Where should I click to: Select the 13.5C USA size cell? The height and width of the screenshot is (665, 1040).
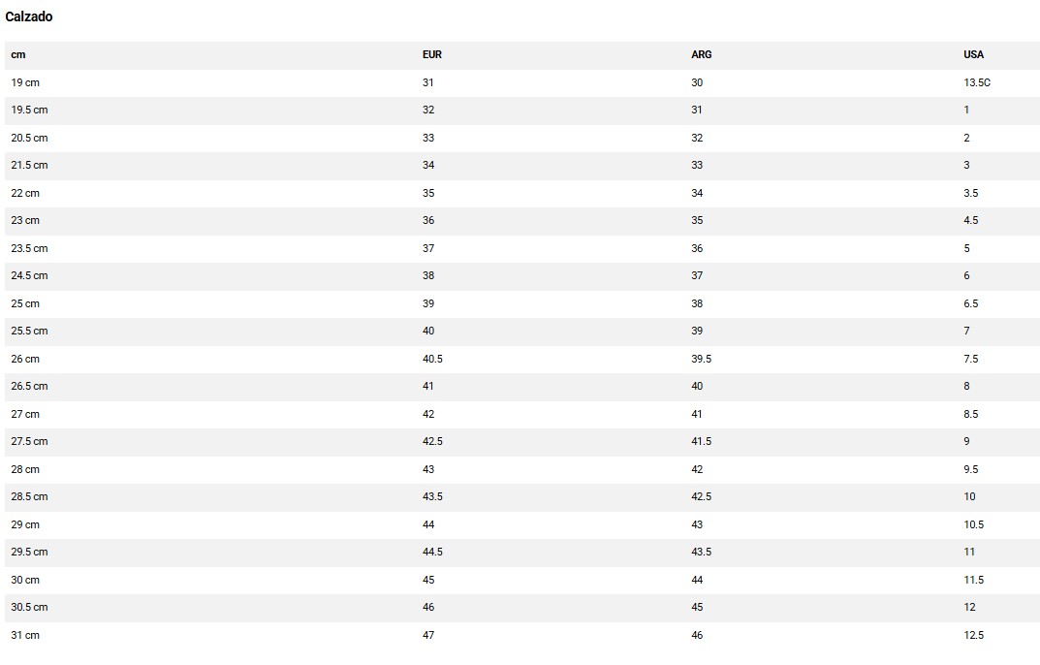tap(977, 82)
